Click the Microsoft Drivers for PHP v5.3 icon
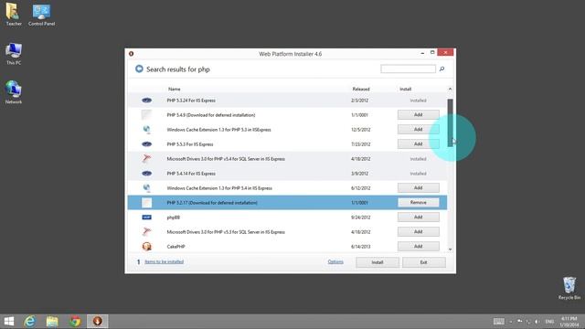 pos(146,231)
